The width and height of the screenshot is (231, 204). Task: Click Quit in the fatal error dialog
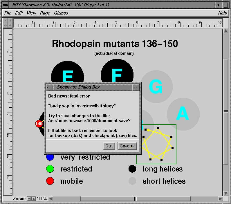(109, 146)
